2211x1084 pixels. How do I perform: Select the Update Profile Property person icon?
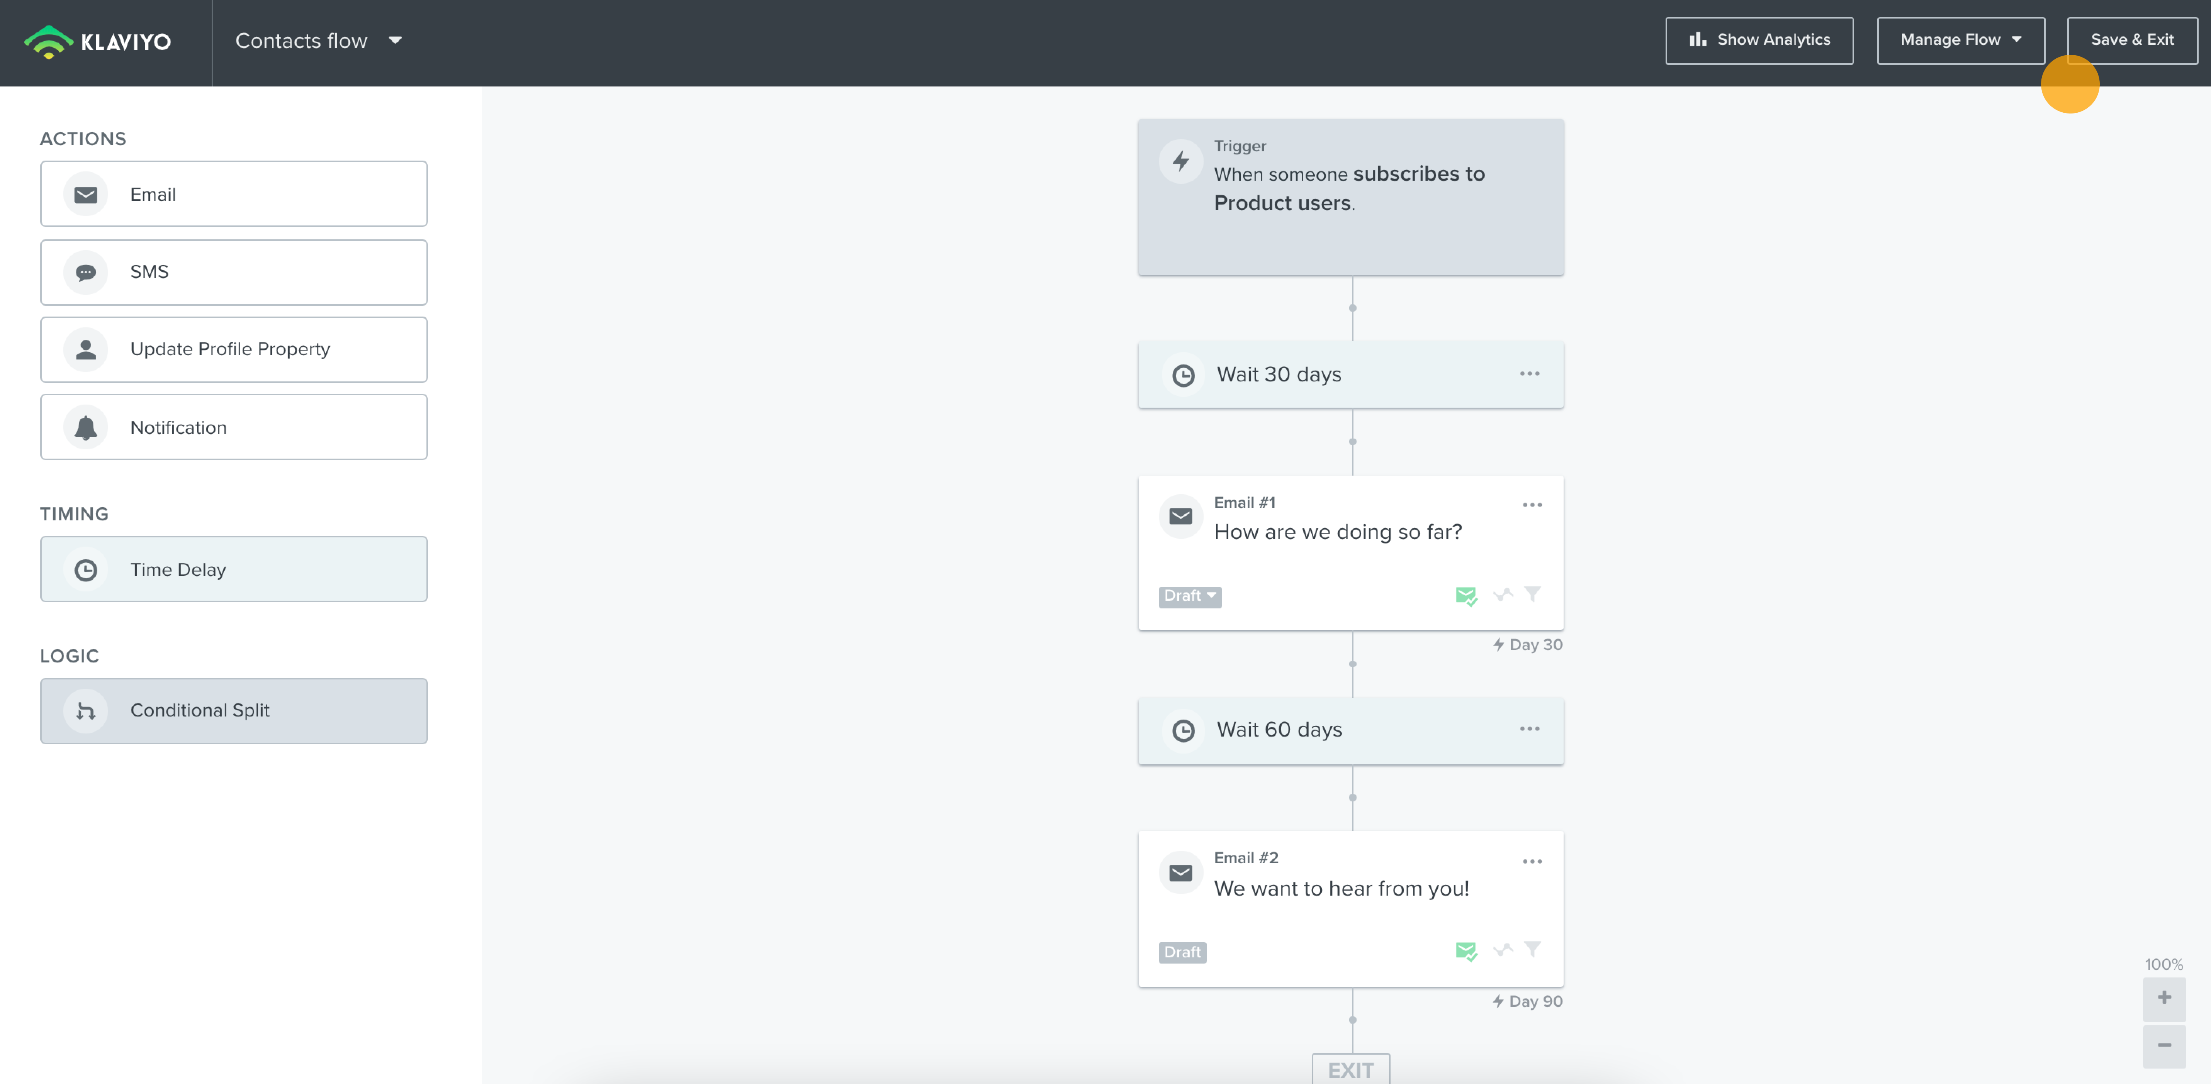point(86,350)
